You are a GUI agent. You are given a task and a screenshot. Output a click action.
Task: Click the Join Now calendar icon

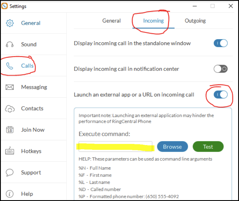[x=10, y=130]
